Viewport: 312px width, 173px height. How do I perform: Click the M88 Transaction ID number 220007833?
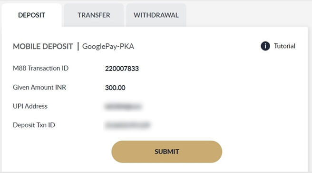(x=122, y=69)
